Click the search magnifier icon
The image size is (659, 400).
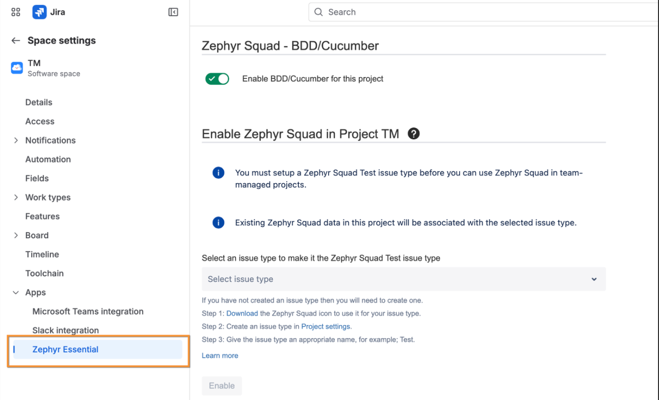click(318, 12)
